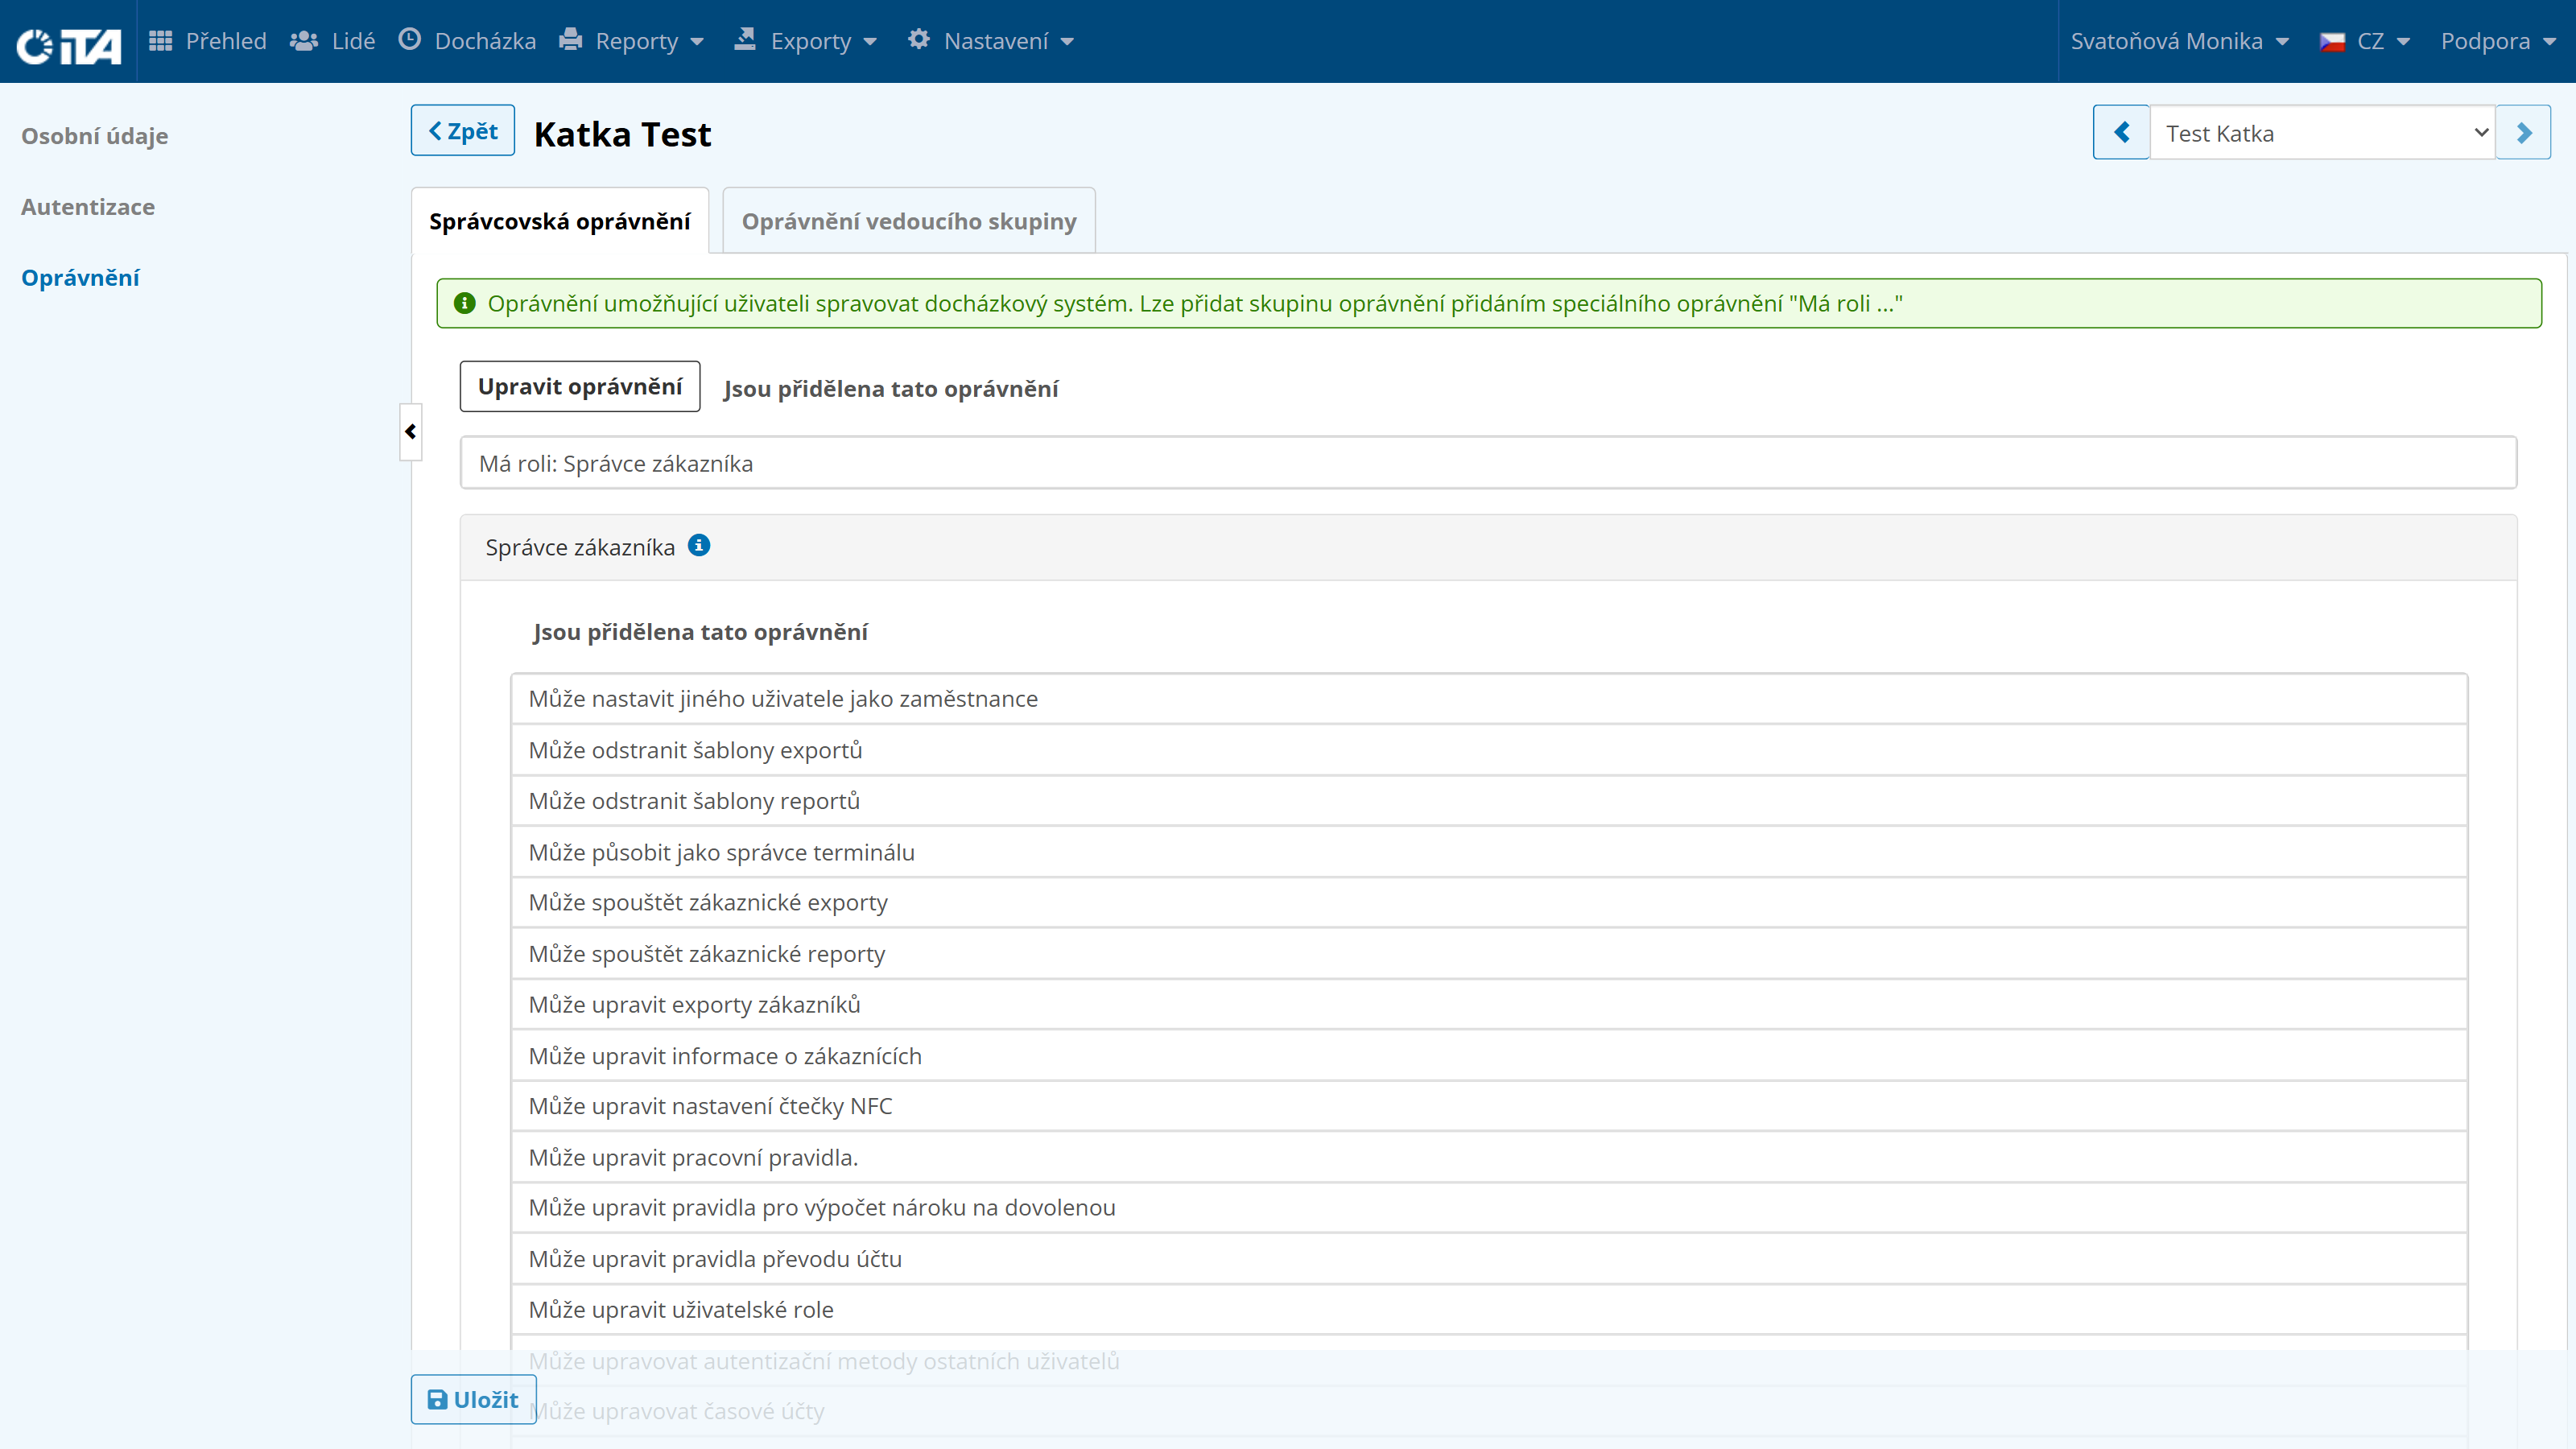Screen dimensions: 2576x1449
Task: Open the CZ language selector
Action: coord(2366,41)
